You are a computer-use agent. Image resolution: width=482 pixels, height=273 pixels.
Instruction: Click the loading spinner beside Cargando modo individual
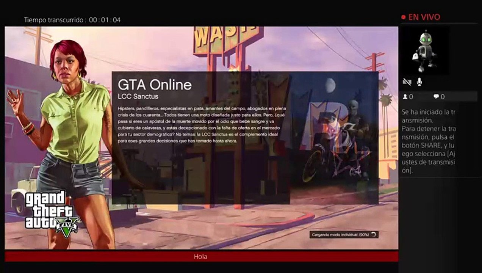pos(374,235)
